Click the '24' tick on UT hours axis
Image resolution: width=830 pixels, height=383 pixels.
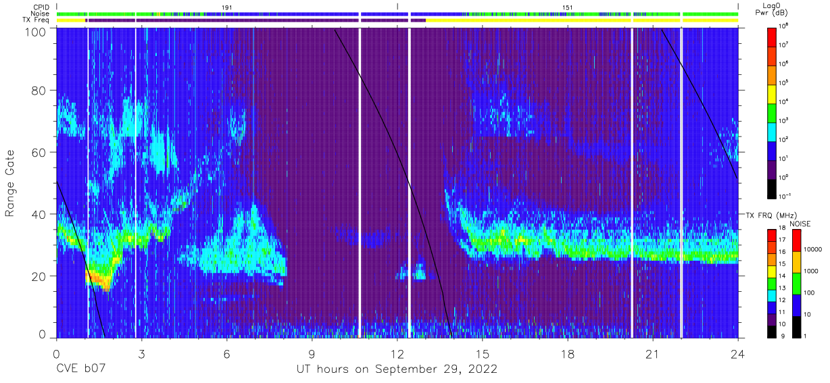point(738,355)
